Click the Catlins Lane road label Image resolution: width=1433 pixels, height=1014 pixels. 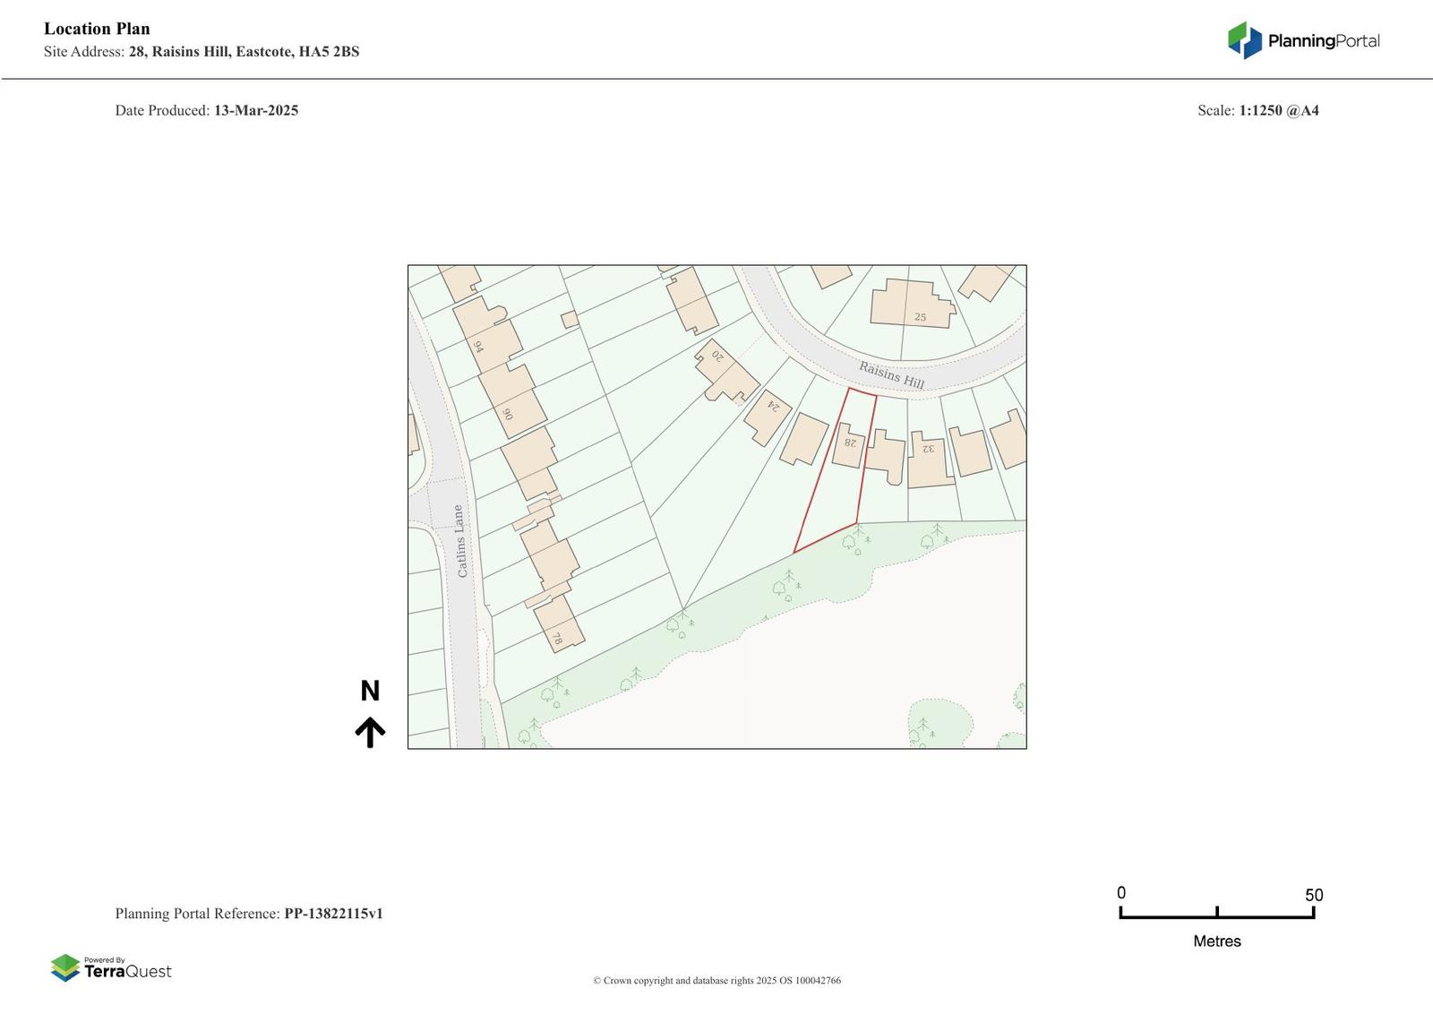pos(460,541)
